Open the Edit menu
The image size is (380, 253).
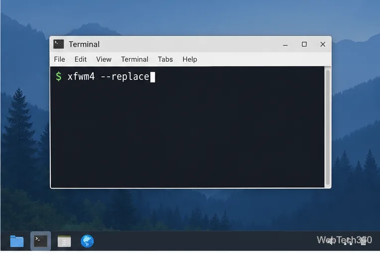point(81,59)
